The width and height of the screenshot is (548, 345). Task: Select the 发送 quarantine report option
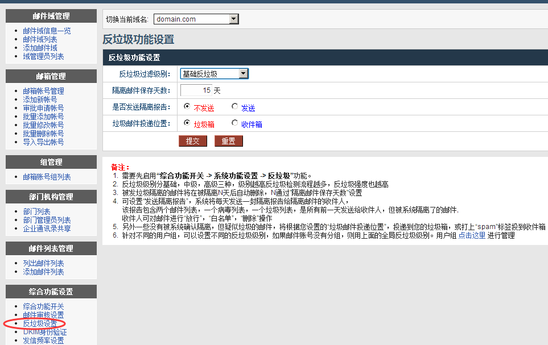235,107
